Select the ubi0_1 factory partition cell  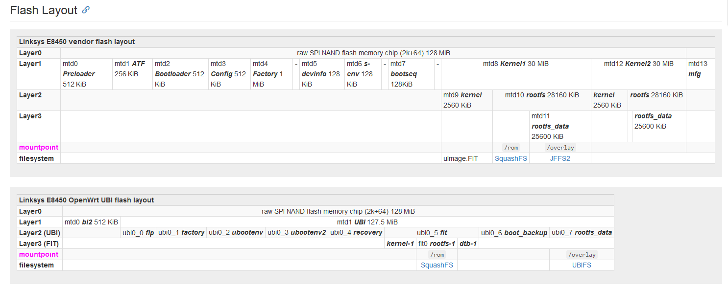(x=182, y=232)
